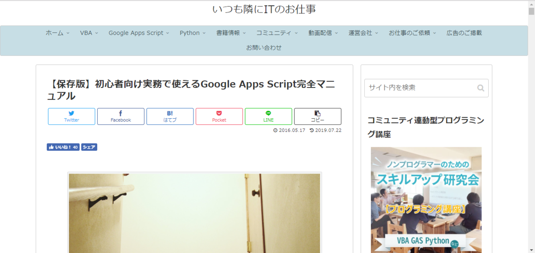Click the vertical page scrollbar thumb
The width and height of the screenshot is (535, 253).
pos(531,12)
